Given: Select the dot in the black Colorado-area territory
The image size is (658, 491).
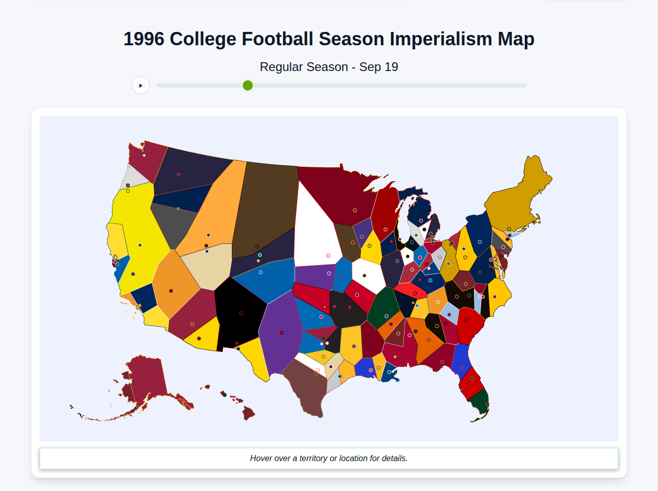Looking at the screenshot, I should (241, 313).
